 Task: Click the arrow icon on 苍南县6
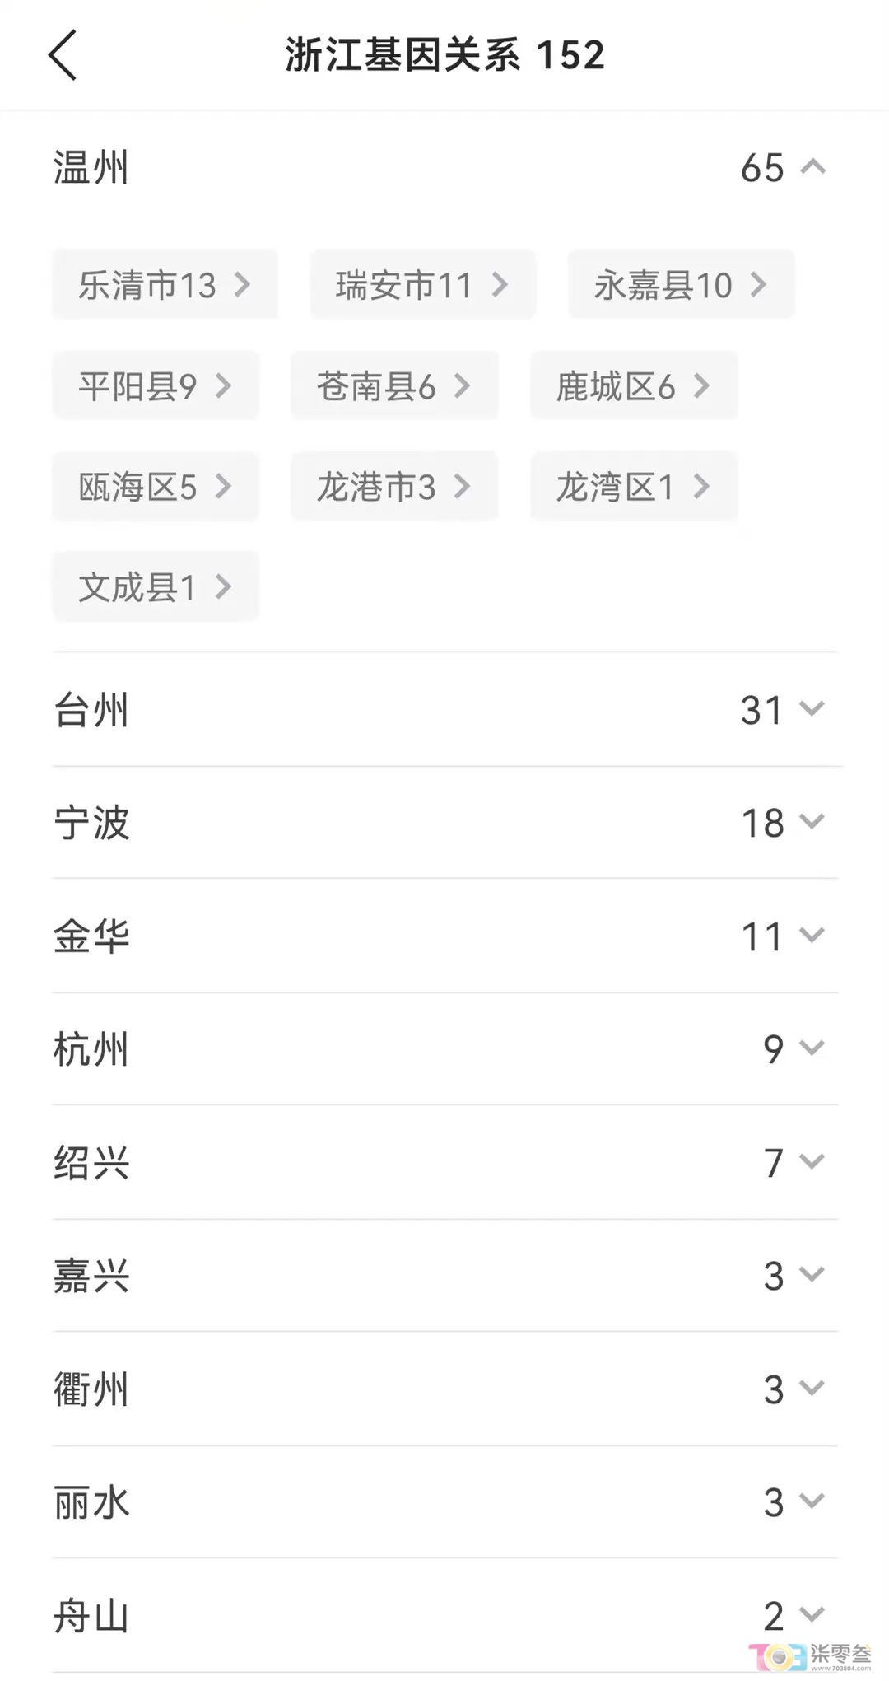pos(462,385)
